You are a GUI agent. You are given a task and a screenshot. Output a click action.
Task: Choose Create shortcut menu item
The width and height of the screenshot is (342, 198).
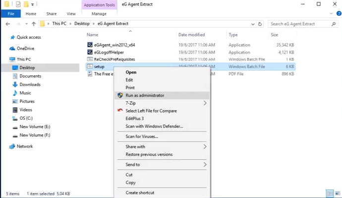[162, 193]
